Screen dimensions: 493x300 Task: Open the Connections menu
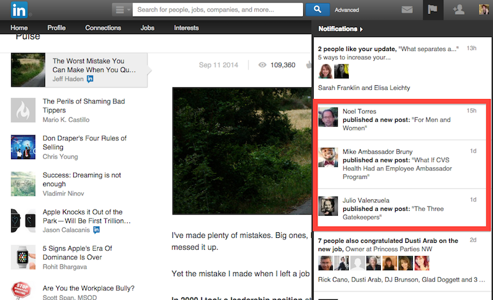pyautogui.click(x=103, y=28)
